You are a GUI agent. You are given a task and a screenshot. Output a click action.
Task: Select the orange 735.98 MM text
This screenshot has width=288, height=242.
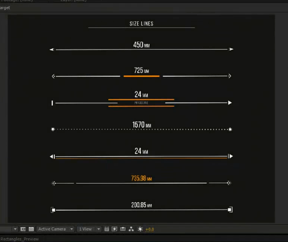click(x=142, y=178)
